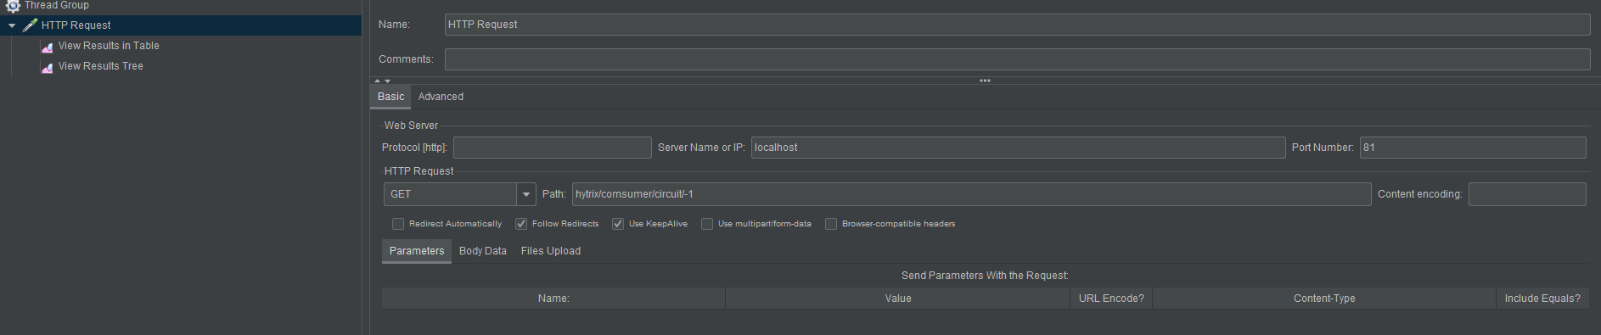Click the Server Name or IP field

click(1018, 148)
